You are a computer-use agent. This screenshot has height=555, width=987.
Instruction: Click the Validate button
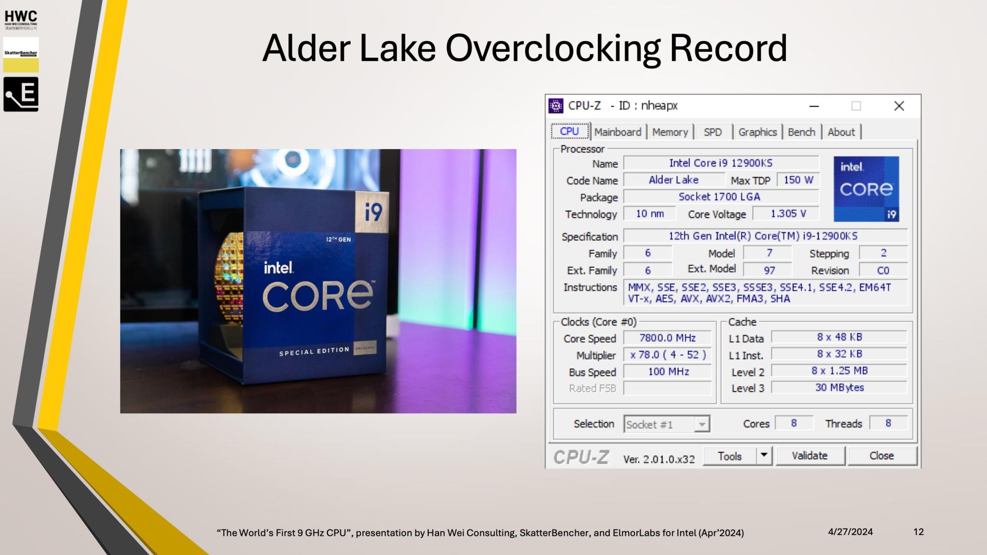[x=810, y=456]
